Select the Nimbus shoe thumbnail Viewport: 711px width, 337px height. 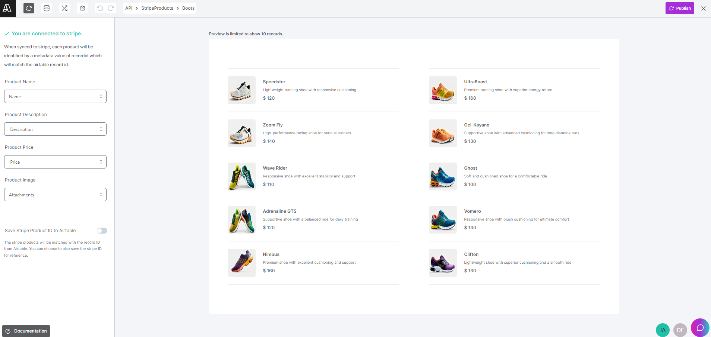tap(241, 263)
